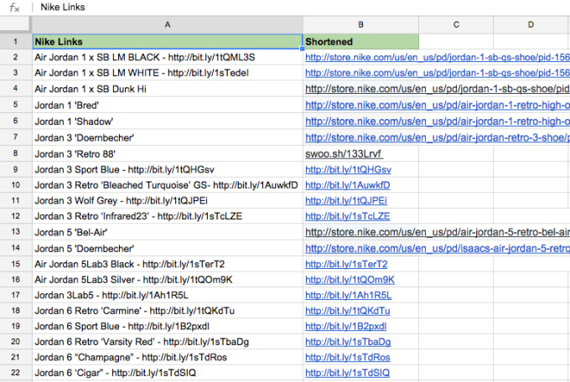Open link http://bit.ly/1tQJPEi in column B
This screenshot has height=382, width=570.
point(346,200)
